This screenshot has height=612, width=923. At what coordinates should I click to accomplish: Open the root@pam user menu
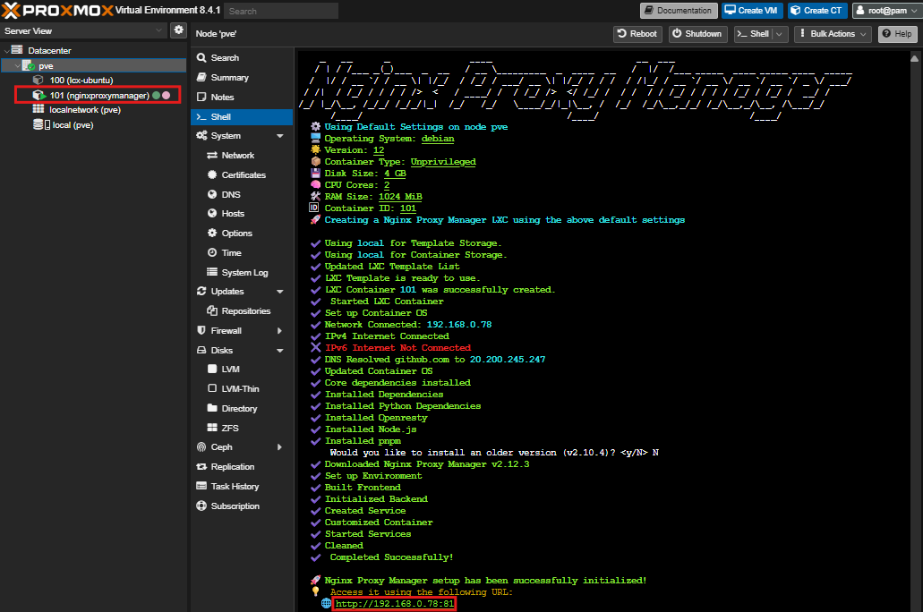tap(887, 11)
